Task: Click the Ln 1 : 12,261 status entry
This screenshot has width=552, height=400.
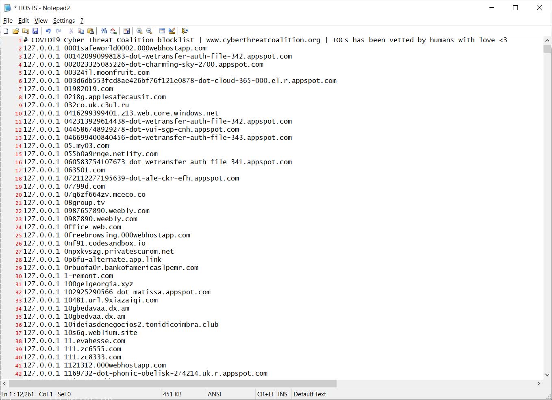Action: click(18, 394)
